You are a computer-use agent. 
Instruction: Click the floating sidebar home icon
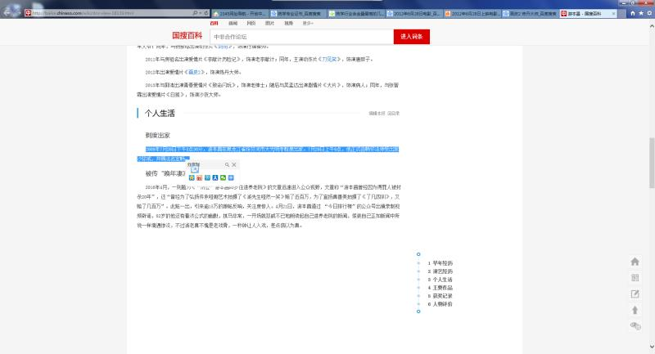click(635, 262)
